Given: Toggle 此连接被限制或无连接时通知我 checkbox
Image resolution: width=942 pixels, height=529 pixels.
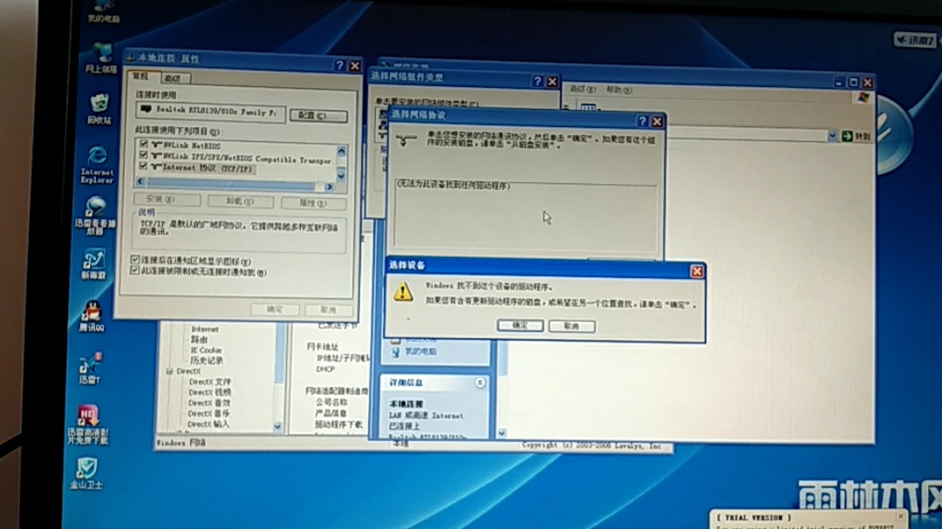Looking at the screenshot, I should pyautogui.click(x=134, y=270).
